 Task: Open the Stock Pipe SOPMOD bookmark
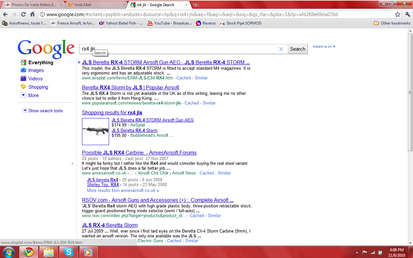(241, 23)
